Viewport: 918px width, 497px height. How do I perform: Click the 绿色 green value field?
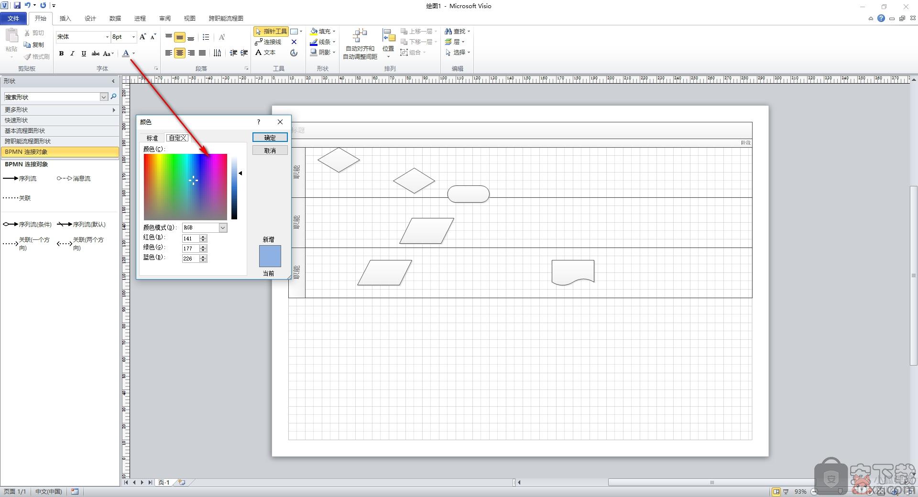pos(191,248)
